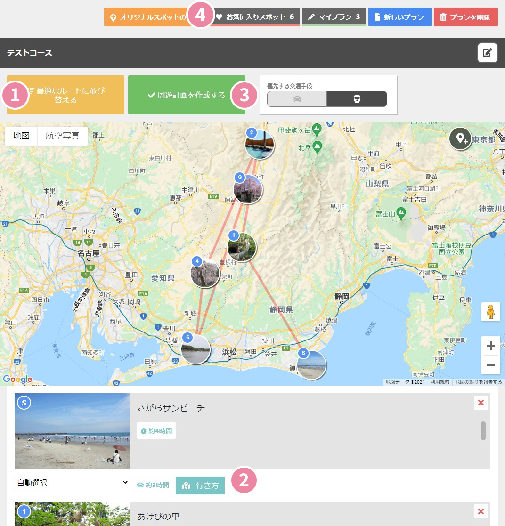505x526 pixels.
Task: Click the edit course title pencil icon
Action: tap(488, 52)
